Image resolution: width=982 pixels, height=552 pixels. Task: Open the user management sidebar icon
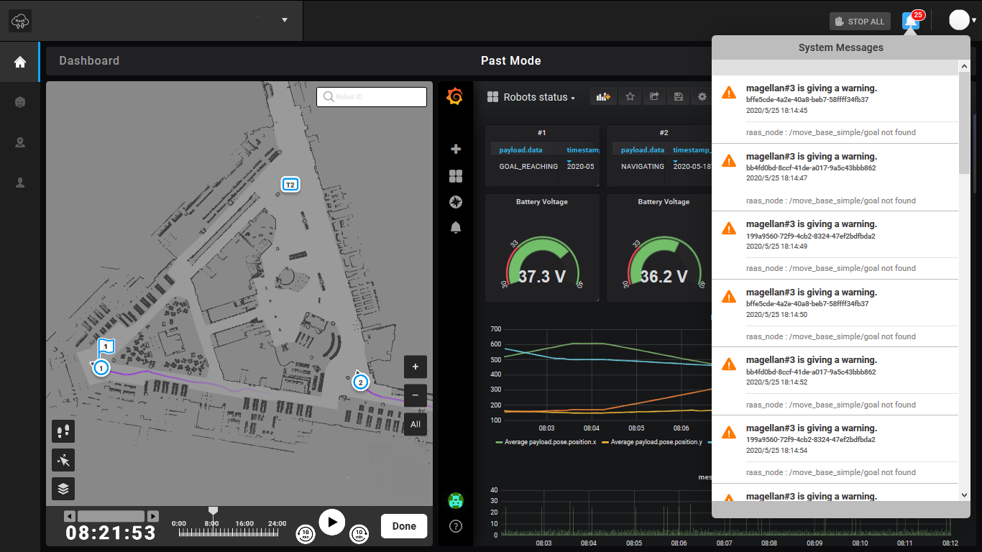20,183
